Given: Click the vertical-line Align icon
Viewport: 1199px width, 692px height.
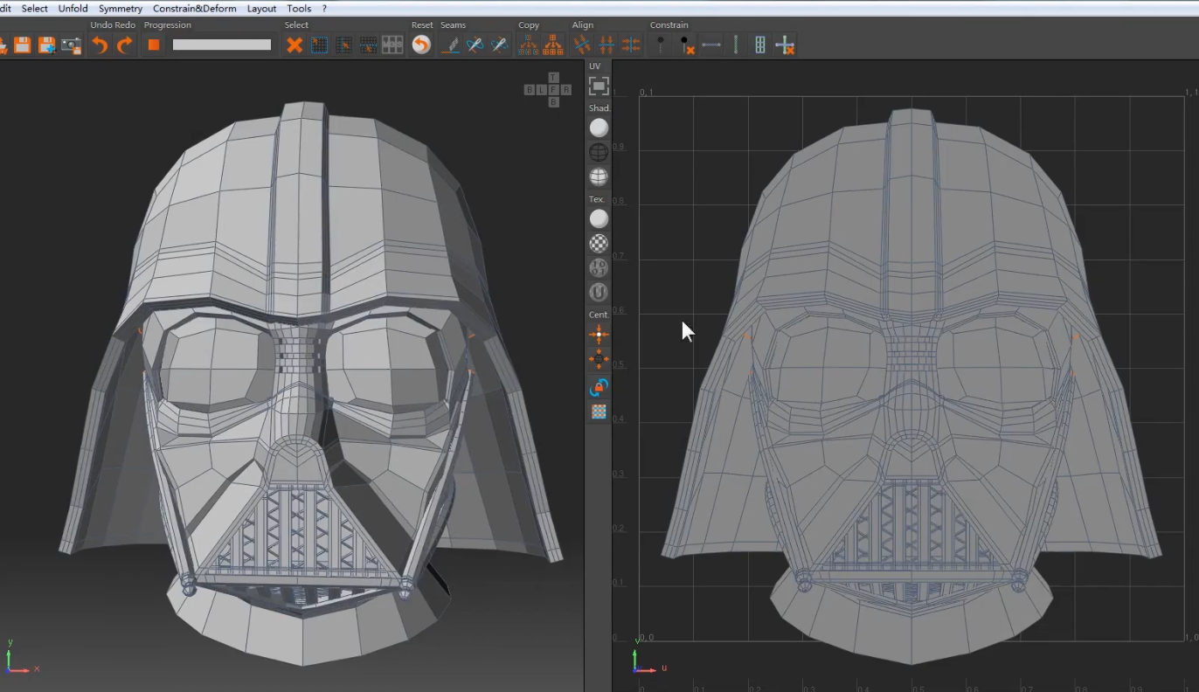Looking at the screenshot, I should (631, 45).
